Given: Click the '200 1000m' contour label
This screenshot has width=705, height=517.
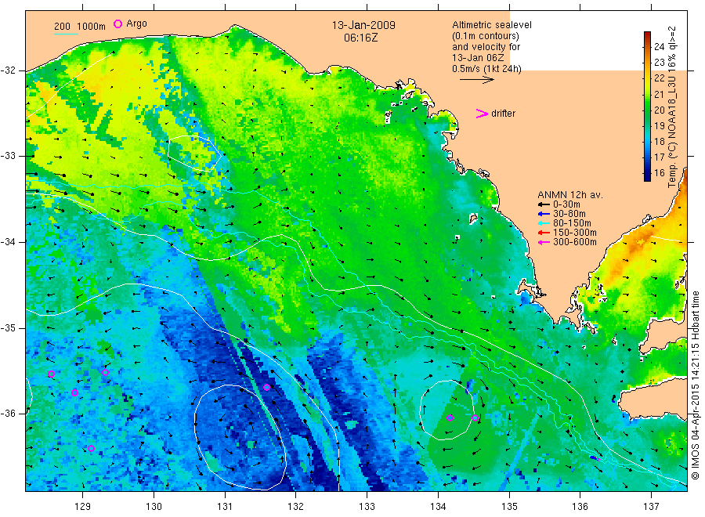Looking at the screenshot, I should coord(80,27).
